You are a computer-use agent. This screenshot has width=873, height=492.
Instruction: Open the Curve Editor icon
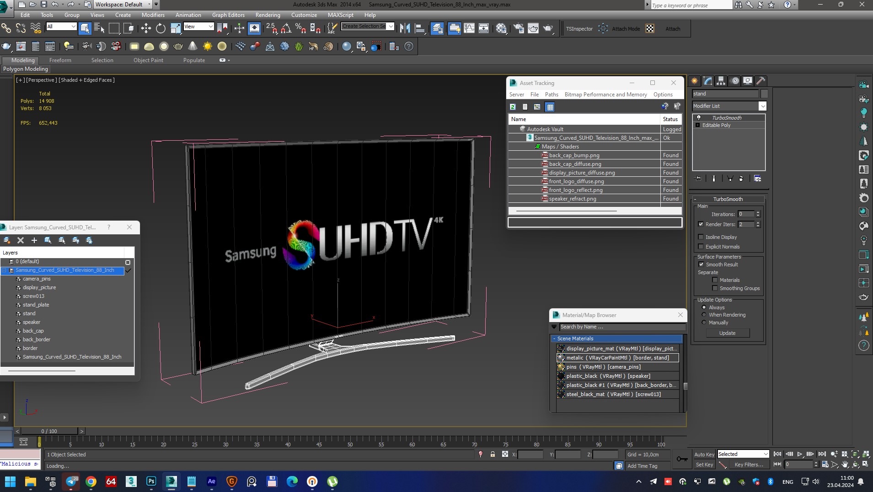tap(469, 28)
